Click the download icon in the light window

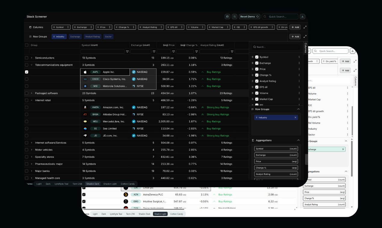coord(353,51)
